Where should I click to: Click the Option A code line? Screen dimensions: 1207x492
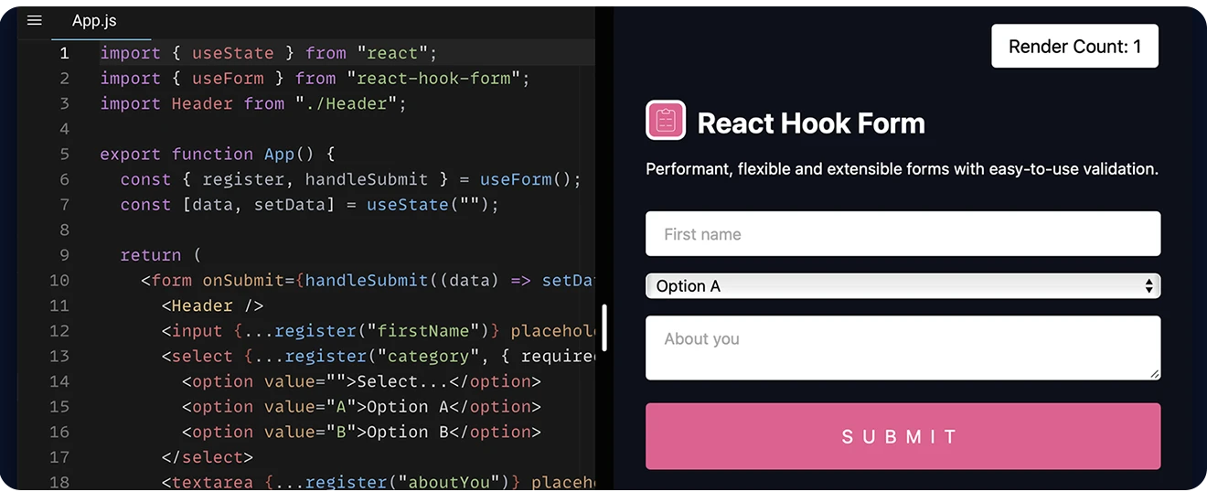(x=361, y=407)
